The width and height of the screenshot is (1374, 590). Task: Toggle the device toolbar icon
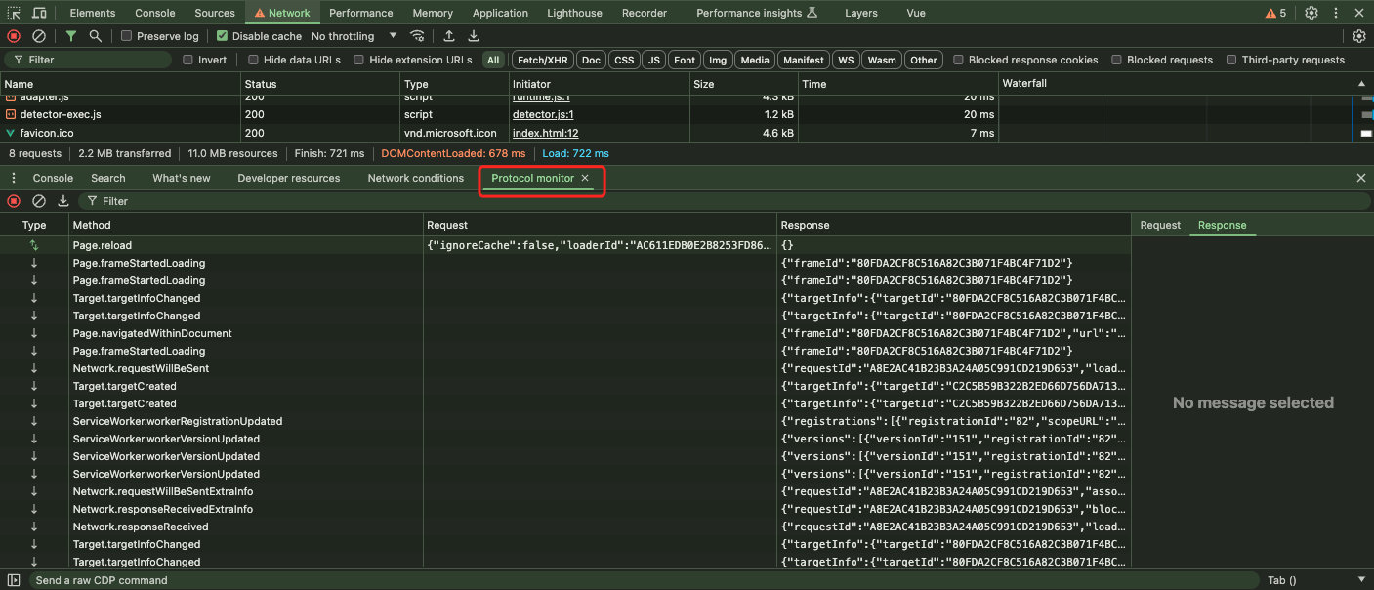pos(39,13)
